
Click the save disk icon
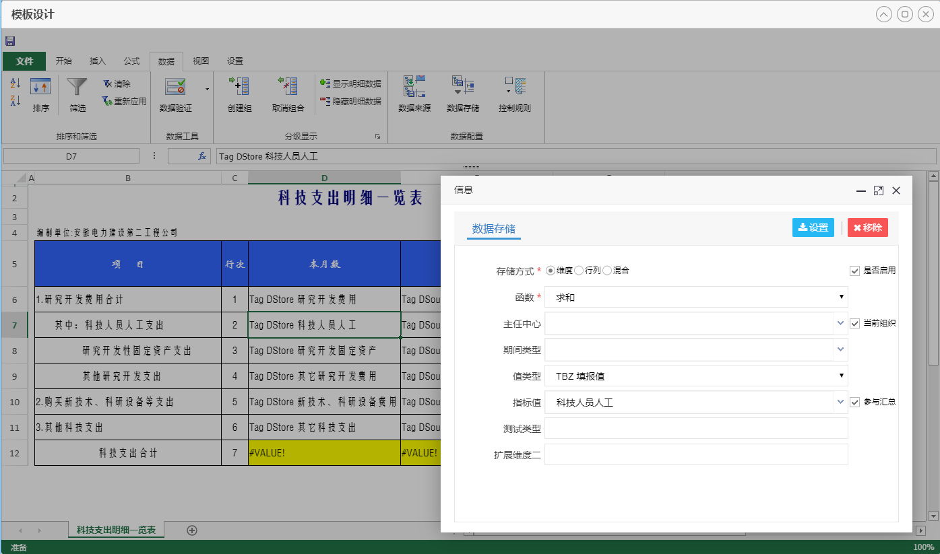[9, 41]
